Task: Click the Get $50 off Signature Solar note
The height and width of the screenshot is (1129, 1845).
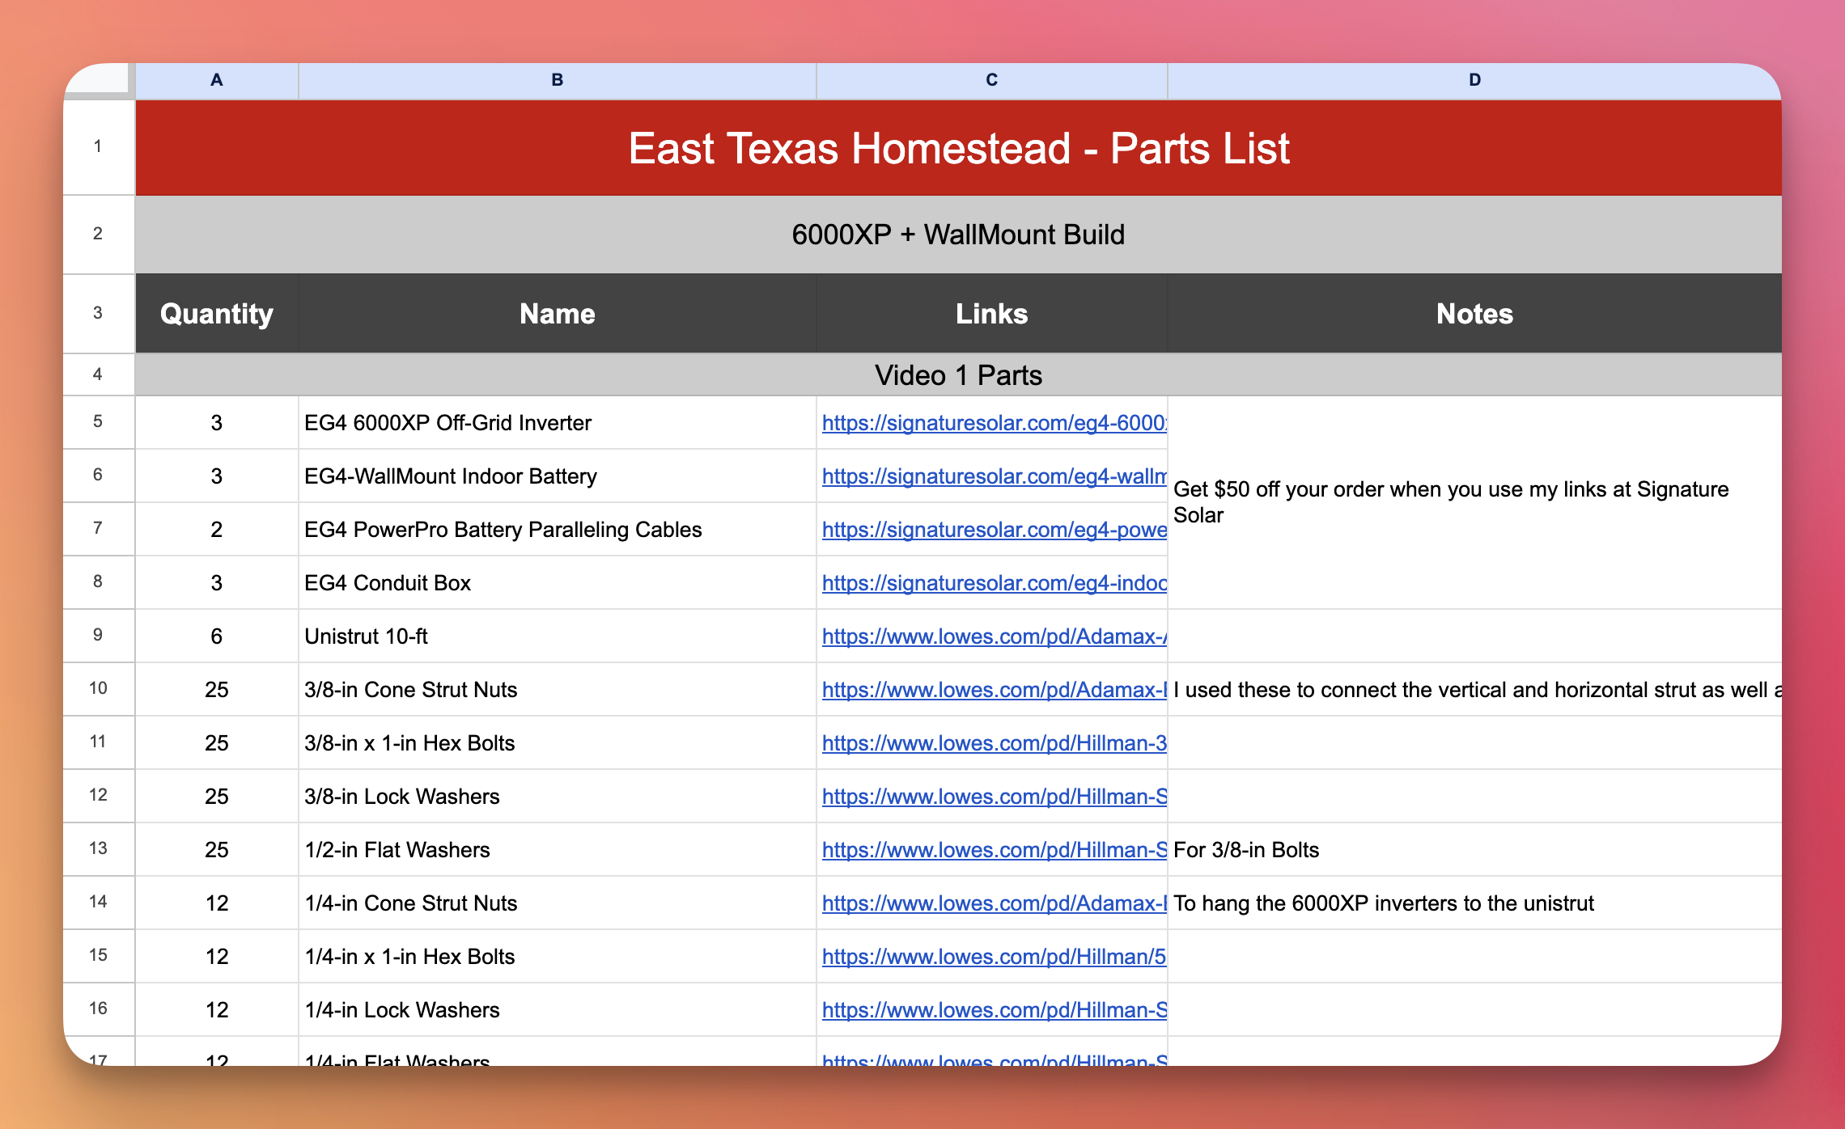Action: point(1474,502)
